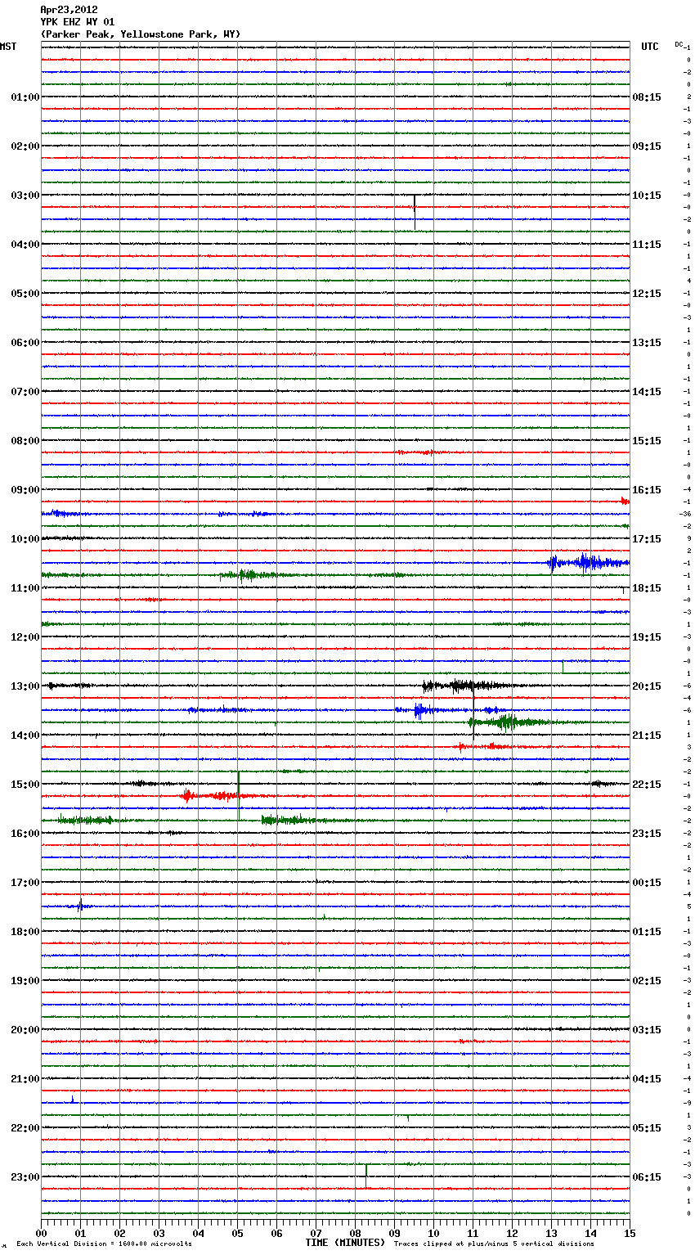
Task: Click the MST time label "13:00"
Action: click(25, 686)
